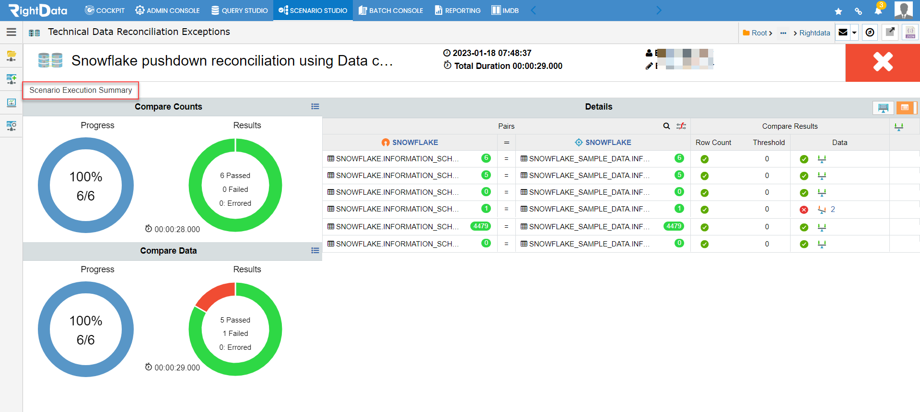Click the favorites star icon
This screenshot has width=920, height=412.
pyautogui.click(x=838, y=11)
